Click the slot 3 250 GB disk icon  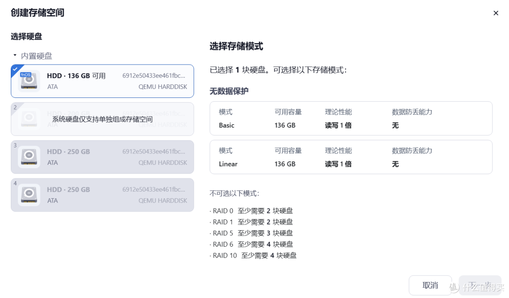[x=29, y=157]
